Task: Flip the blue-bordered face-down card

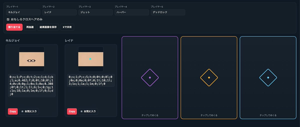Action: tap(268, 78)
